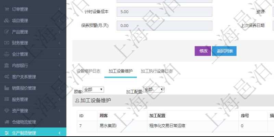Expand the 项目管理 menu chevron
274x137 pixels.
59,21
